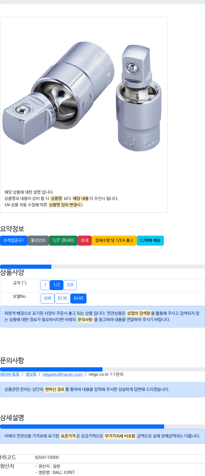The image size is (205, 476).
Task: Select the CJ택배 배송 shipping badge
Action: point(150,241)
